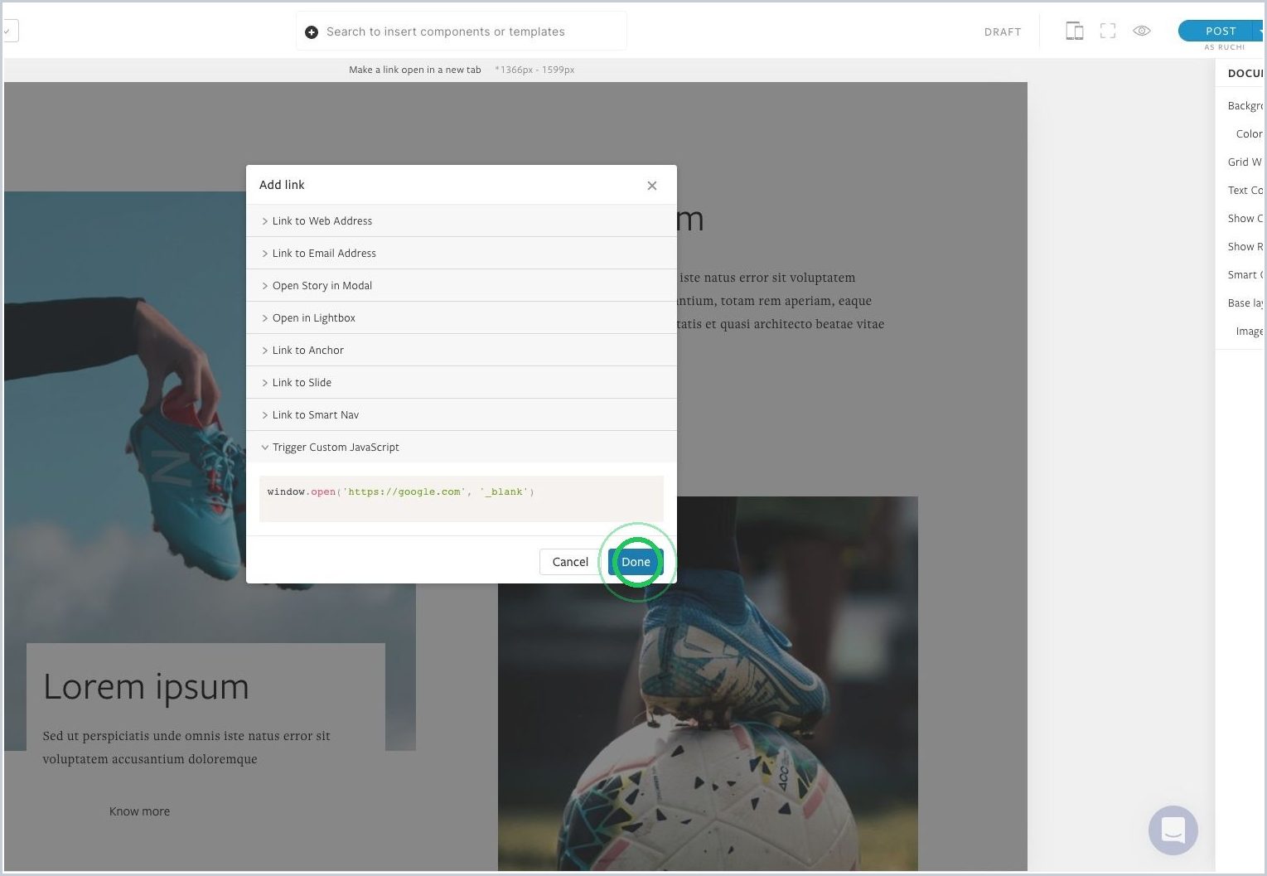Expand Link to Anchor section
This screenshot has width=1267, height=876.
(462, 350)
